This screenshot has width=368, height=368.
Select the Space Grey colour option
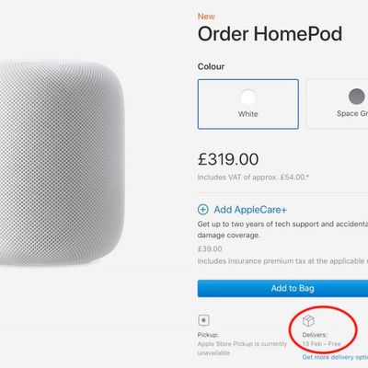(337, 104)
